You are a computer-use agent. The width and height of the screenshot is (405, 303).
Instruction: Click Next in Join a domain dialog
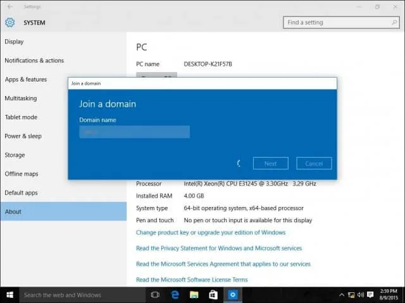click(x=271, y=163)
